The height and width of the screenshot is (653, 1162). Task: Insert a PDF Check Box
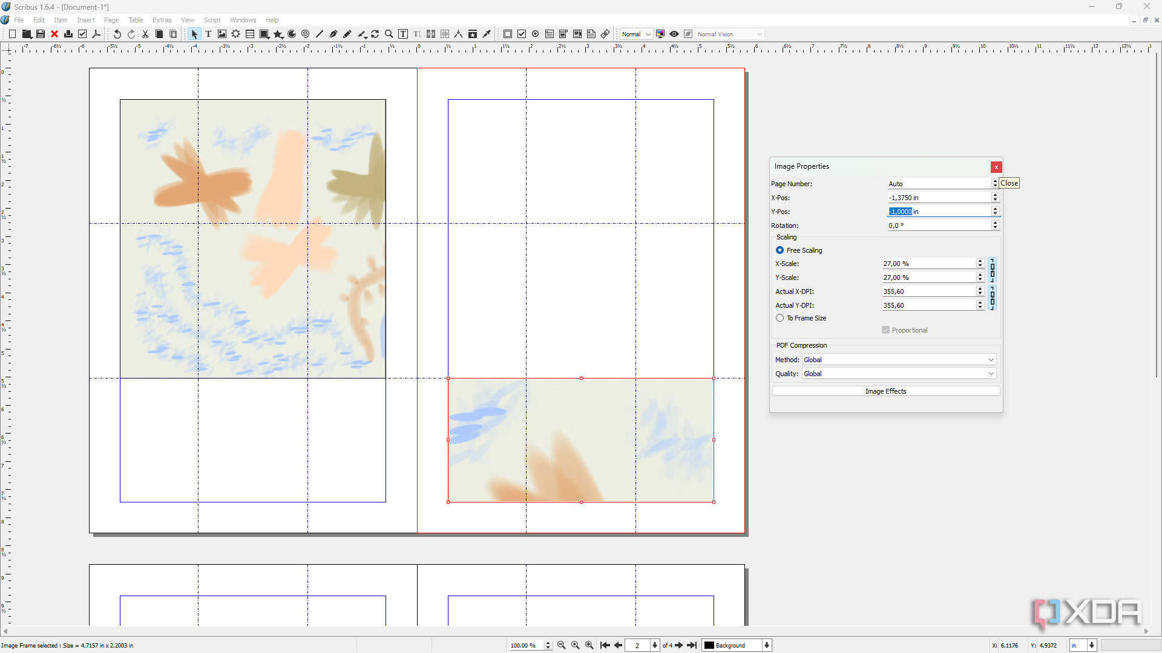click(x=522, y=34)
